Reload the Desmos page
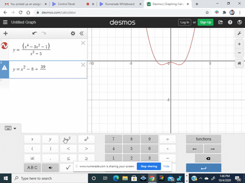Screen dimensions: 245x183 20,12
